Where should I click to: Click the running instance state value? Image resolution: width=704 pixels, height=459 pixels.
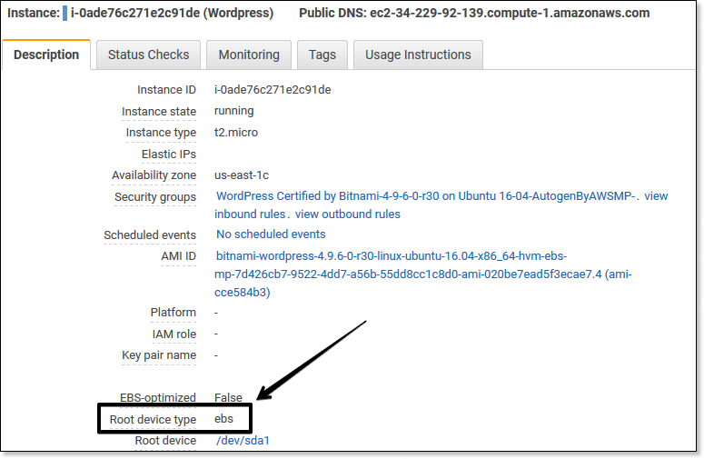(234, 111)
